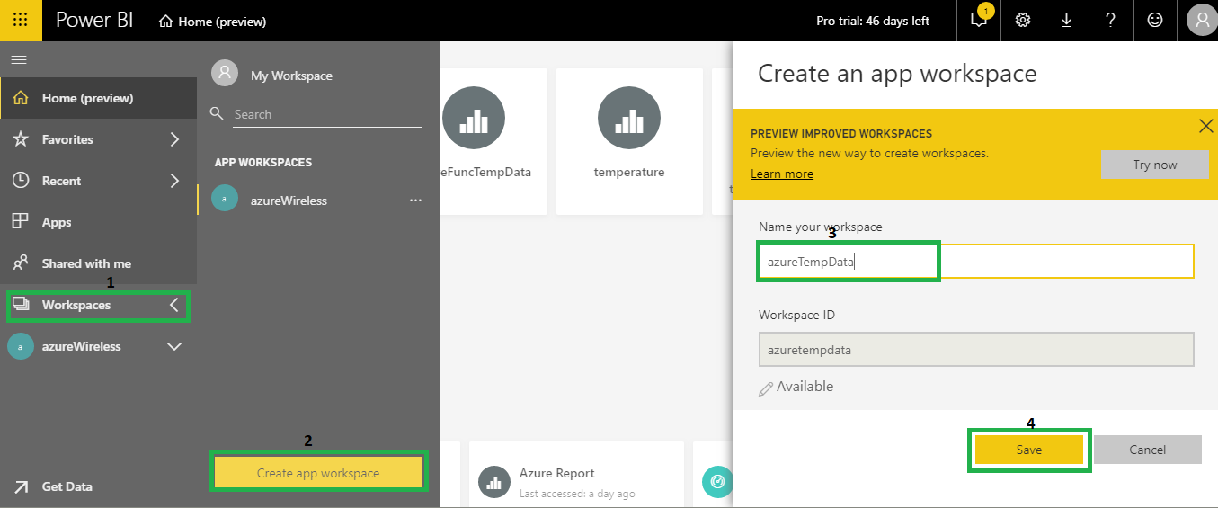Screen dimensions: 1218x508
Task: Click the feedback smiley icon
Action: (1155, 20)
